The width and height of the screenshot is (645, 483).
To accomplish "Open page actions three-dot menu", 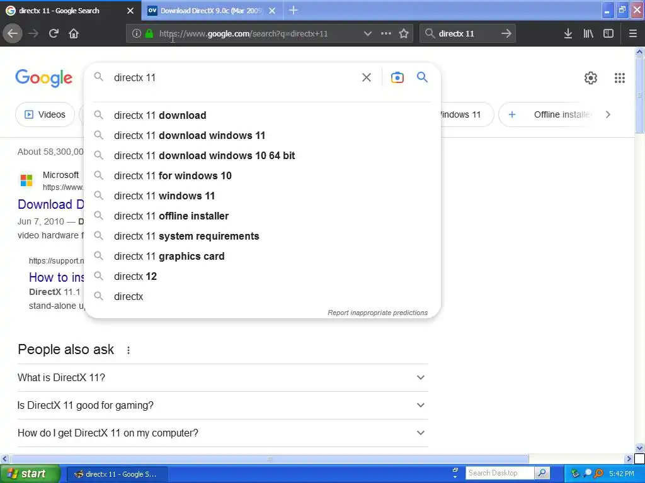I will tap(386, 34).
